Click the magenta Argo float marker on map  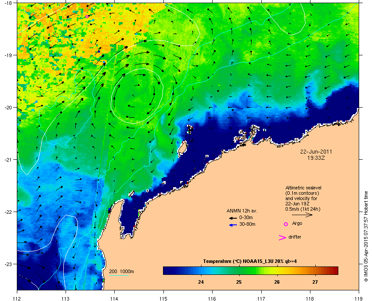[x=87, y=16]
